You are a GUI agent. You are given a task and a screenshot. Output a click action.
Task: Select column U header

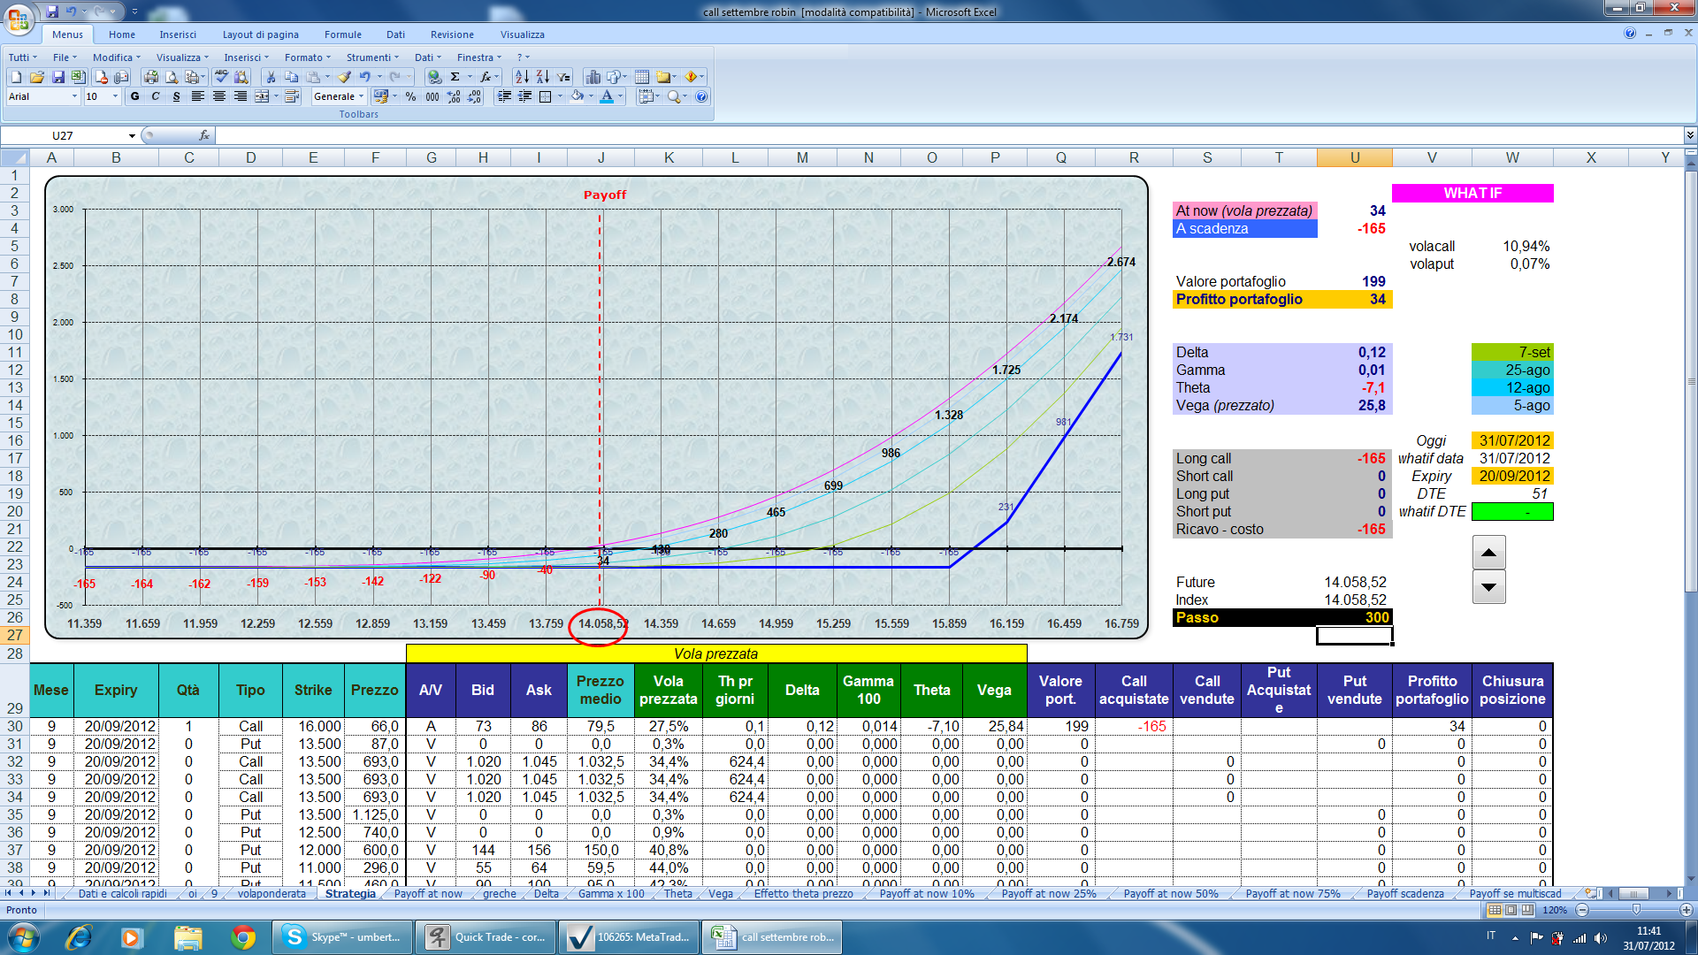[1354, 157]
